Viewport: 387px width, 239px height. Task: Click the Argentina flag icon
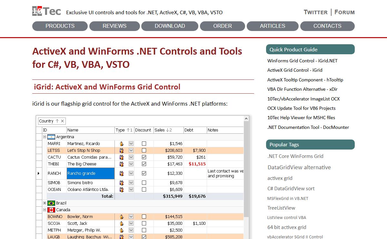[51, 137]
